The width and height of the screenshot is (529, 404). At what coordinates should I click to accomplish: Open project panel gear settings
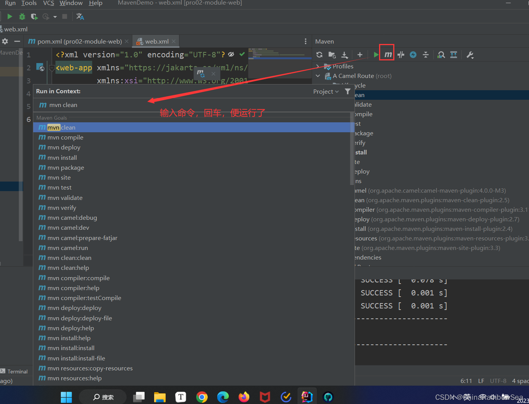point(5,41)
